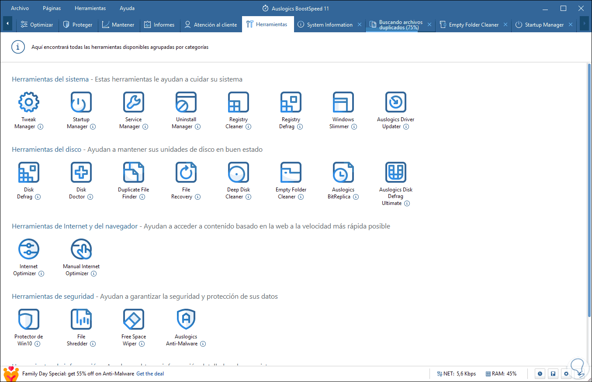Screen dimensions: 592x382
Task: Open the Protector de Win10 tool
Action: [x=29, y=320]
